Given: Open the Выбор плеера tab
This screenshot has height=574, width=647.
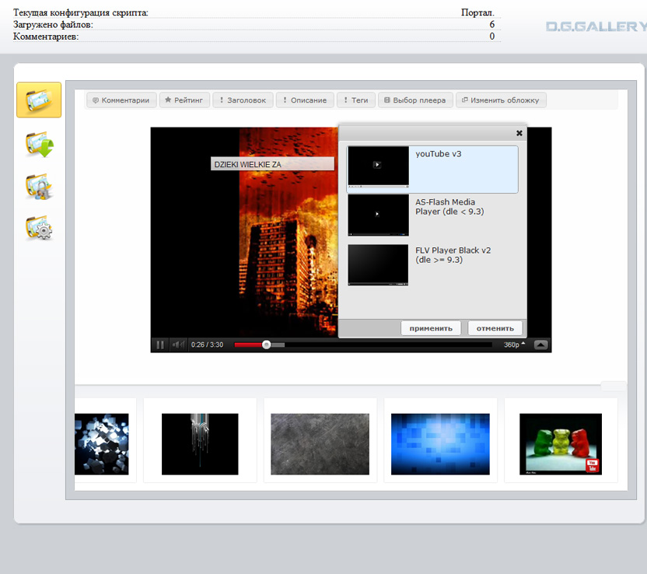Looking at the screenshot, I should click(x=415, y=100).
